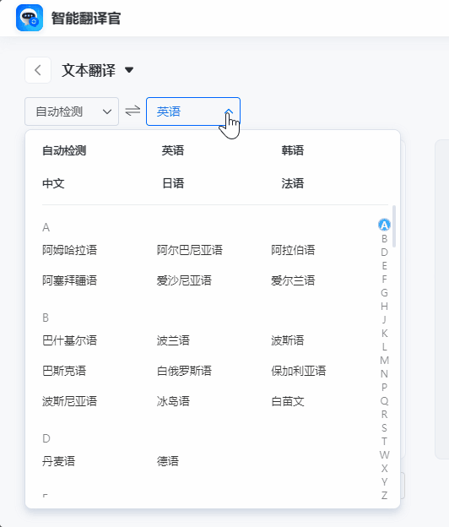The image size is (449, 527).
Task: Select 法语 from the quick language list
Action: tap(293, 183)
